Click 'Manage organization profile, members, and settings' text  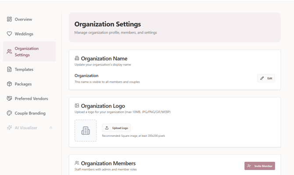[x=115, y=32]
